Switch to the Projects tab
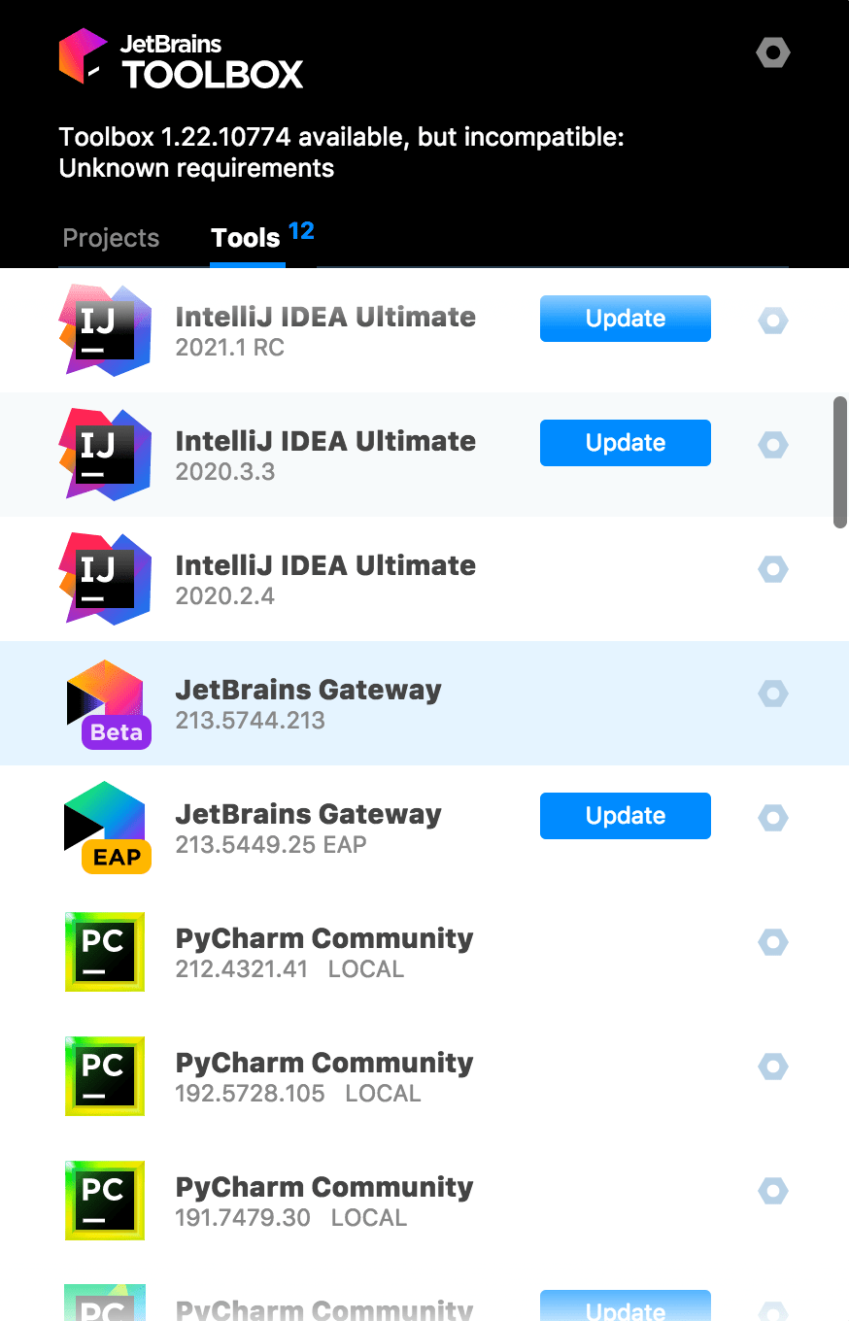849x1321 pixels. pyautogui.click(x=111, y=238)
